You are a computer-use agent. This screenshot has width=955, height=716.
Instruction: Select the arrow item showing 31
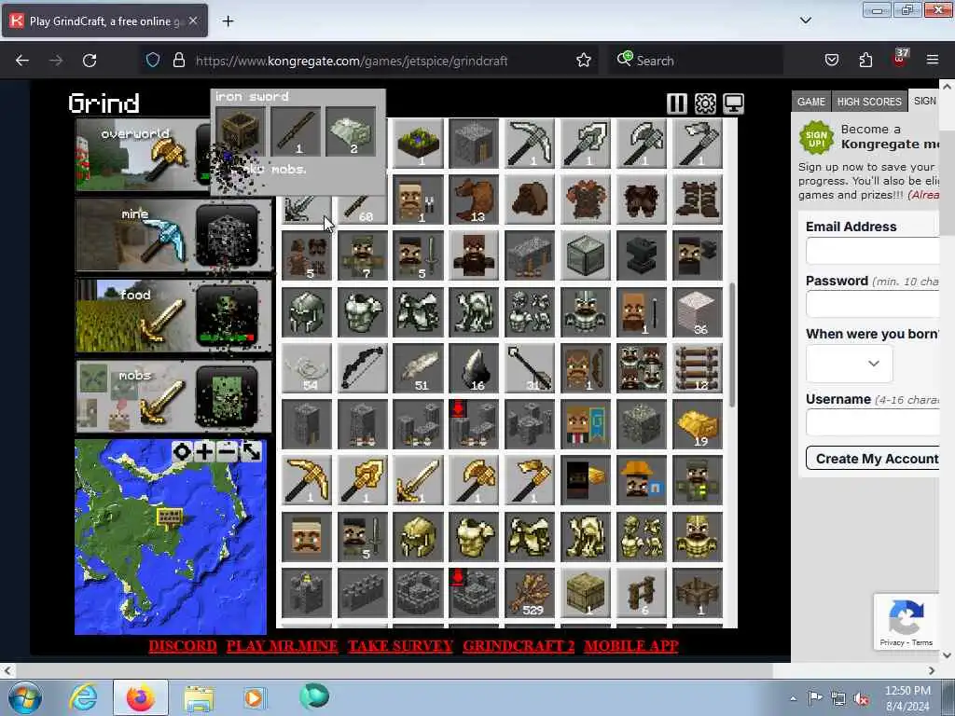(x=530, y=368)
